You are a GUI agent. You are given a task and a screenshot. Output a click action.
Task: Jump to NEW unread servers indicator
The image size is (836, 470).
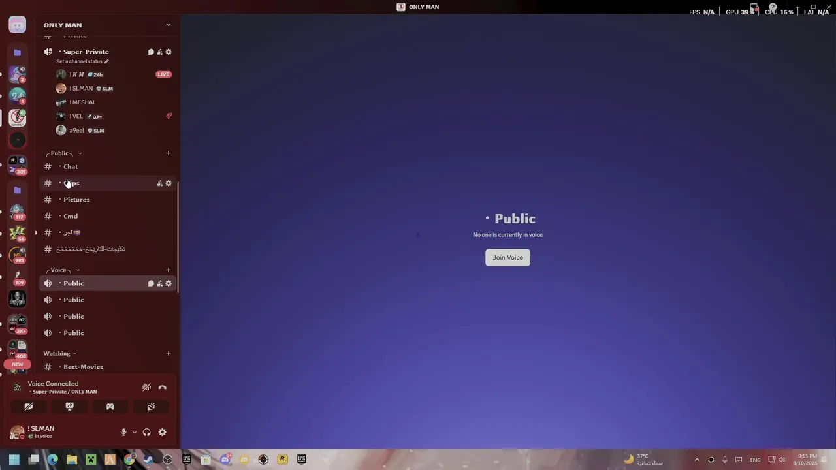(17, 364)
